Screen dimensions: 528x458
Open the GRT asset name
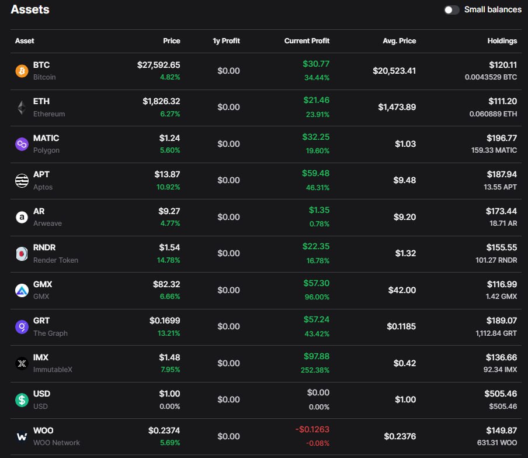point(41,321)
